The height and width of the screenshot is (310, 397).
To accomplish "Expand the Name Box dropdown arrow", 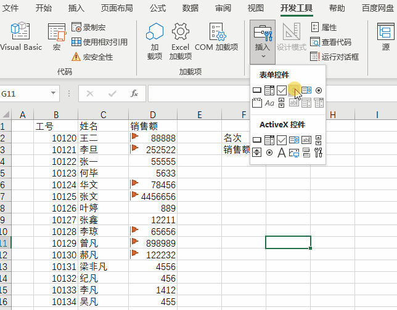I will pyautogui.click(x=53, y=93).
